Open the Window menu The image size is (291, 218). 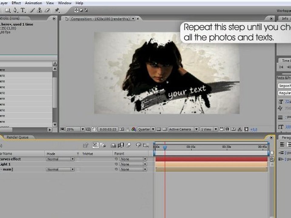pos(65,3)
